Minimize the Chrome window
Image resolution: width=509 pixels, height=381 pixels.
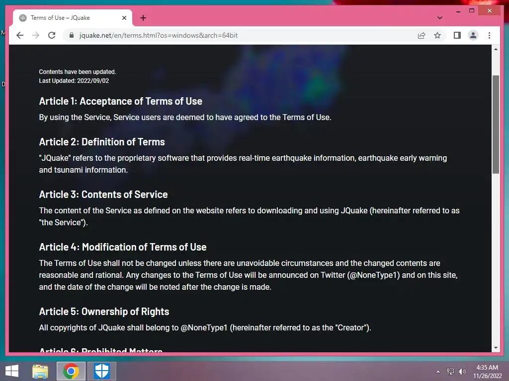(458, 11)
